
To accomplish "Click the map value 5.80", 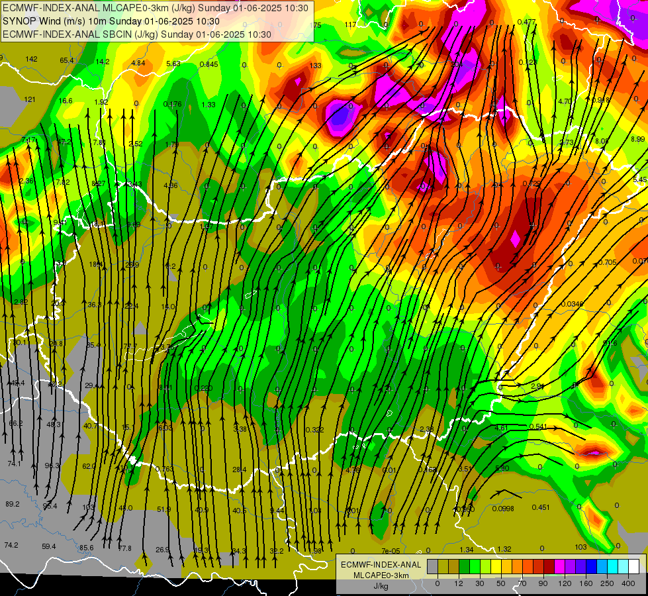I will tap(502, 468).
